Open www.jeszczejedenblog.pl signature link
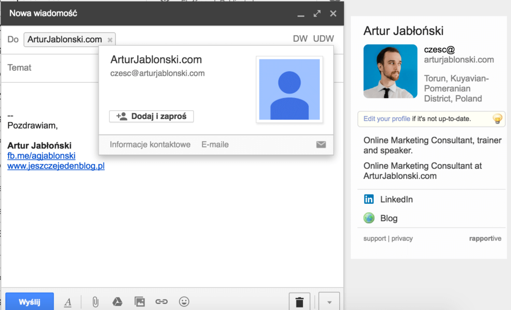 (56, 166)
